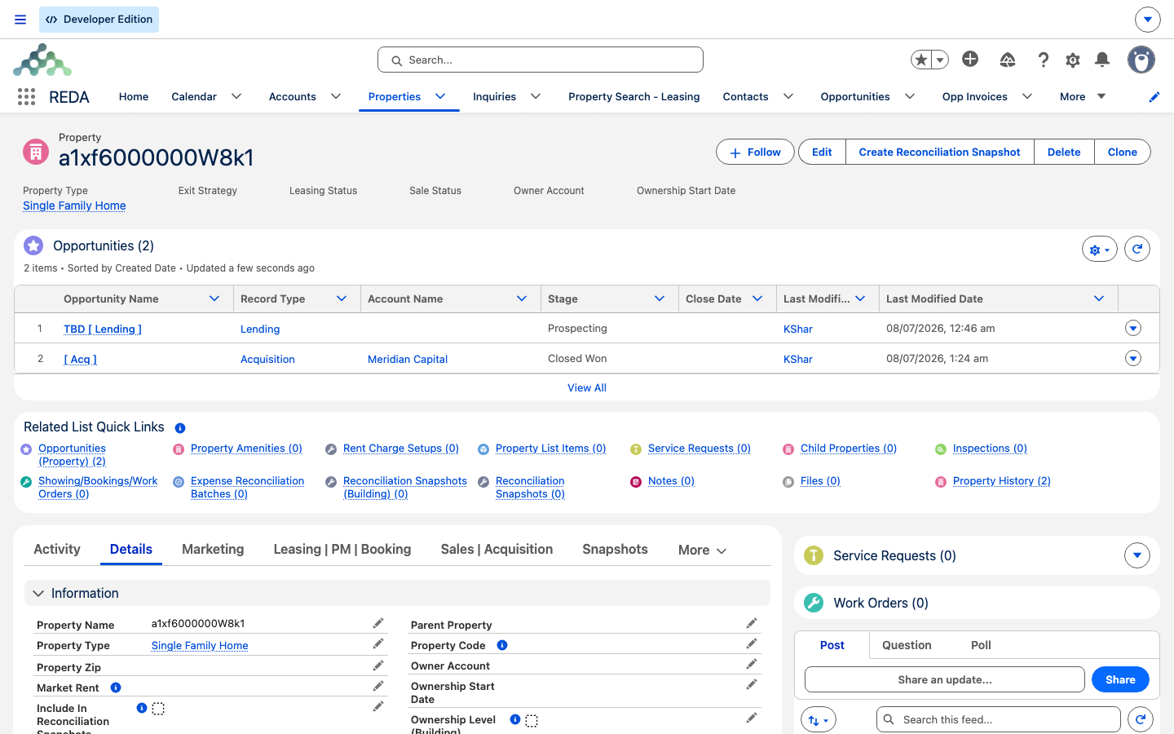The width and height of the screenshot is (1174, 734).
Task: Open the App Launcher grid icon
Action: (26, 97)
